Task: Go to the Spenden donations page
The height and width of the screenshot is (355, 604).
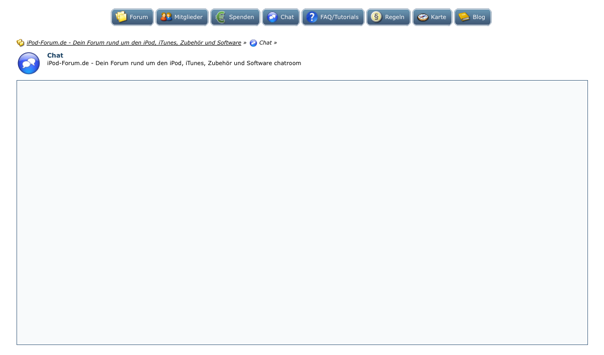Action: coord(235,17)
